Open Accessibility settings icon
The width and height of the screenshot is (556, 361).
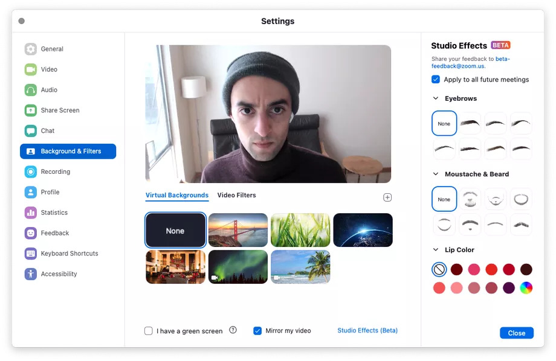30,274
